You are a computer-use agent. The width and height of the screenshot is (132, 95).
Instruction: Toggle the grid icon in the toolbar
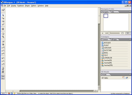click(x=3, y=29)
